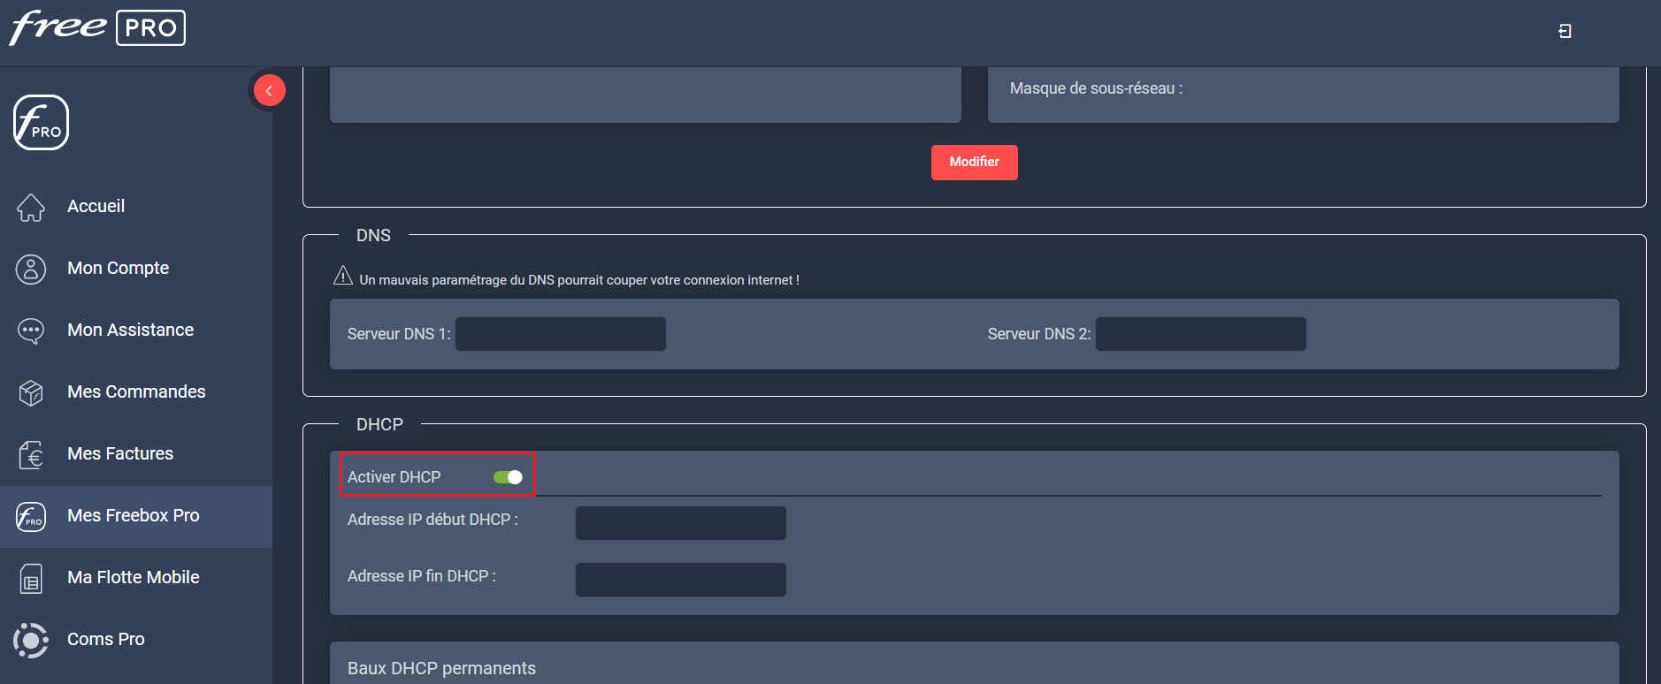Click the Ma Flotte Mobile SIM icon
This screenshot has width=1661, height=684.
click(31, 578)
